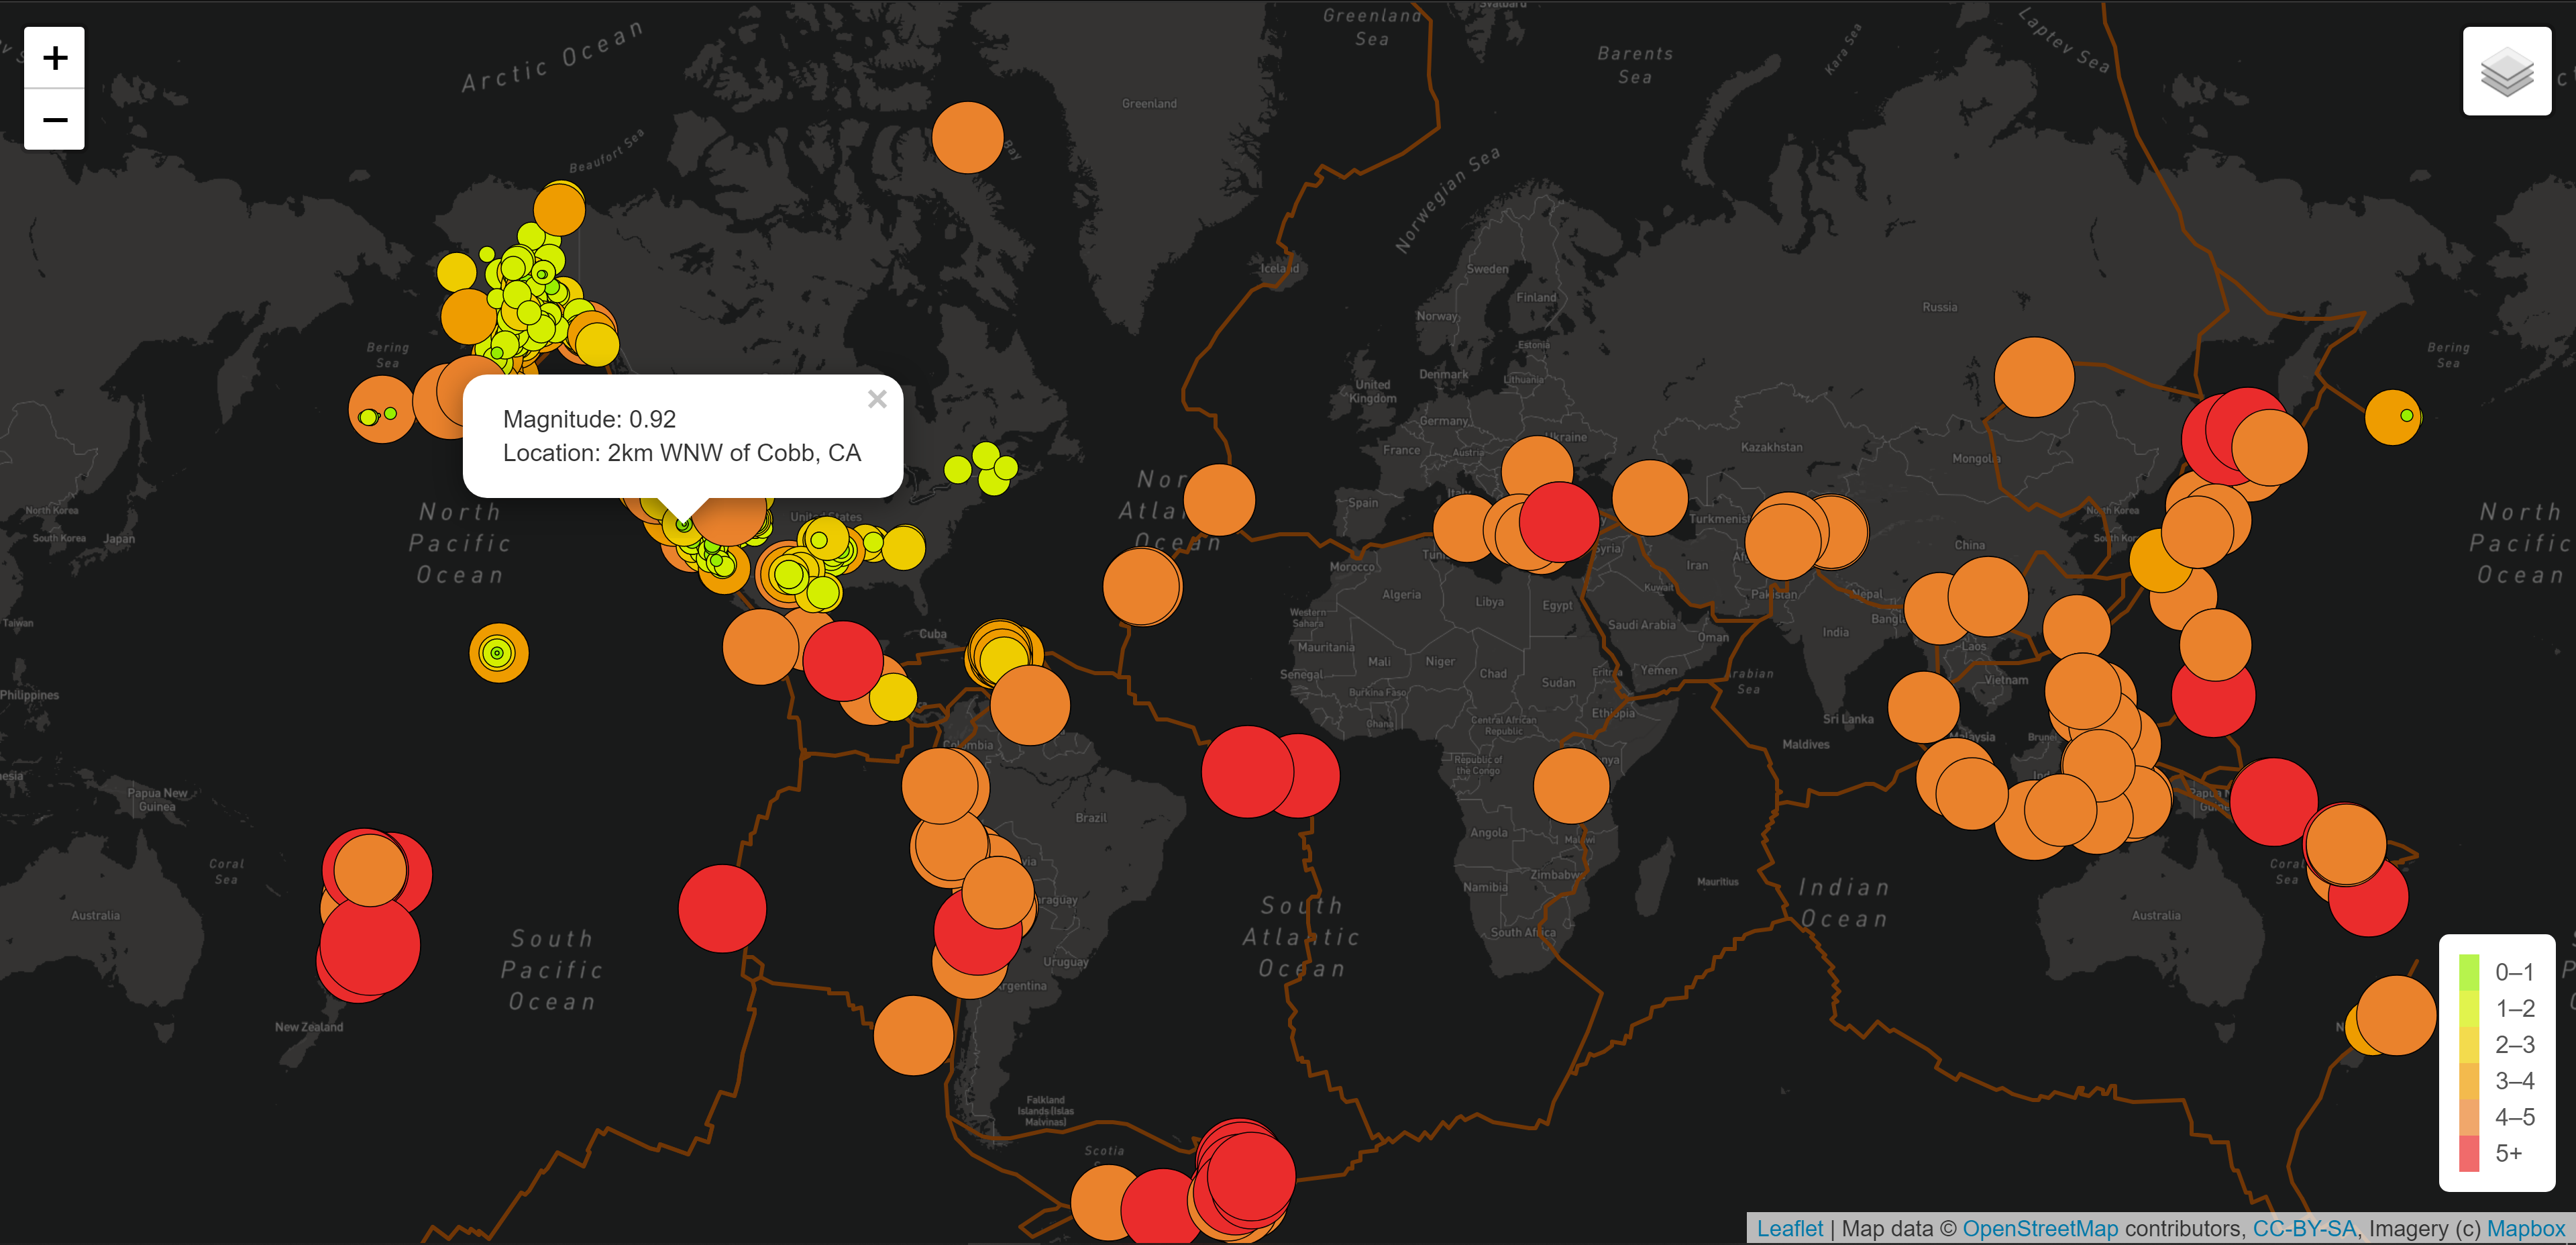Click the '1–2' legend label
The image size is (2576, 1245).
tap(2514, 1008)
